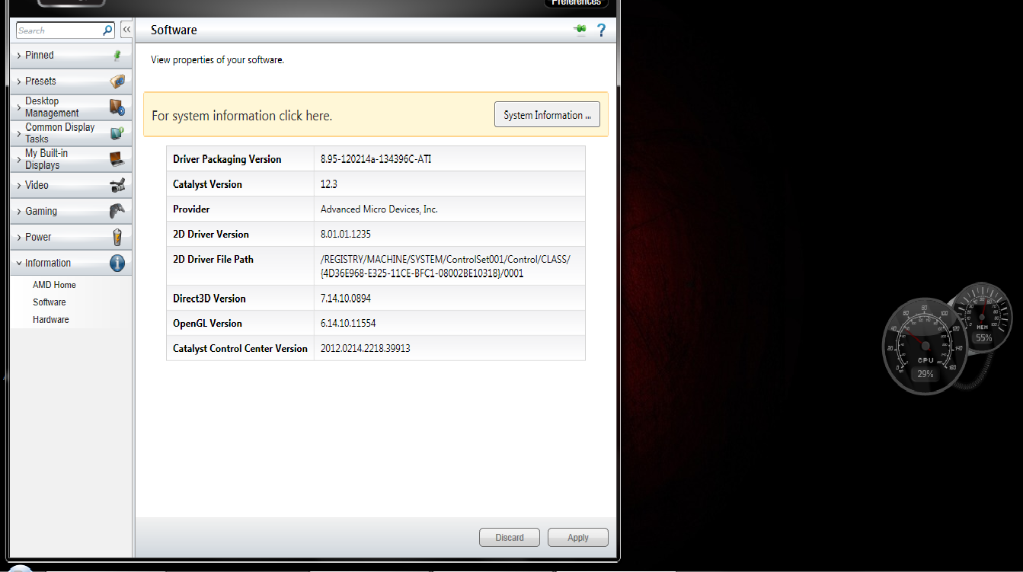The width and height of the screenshot is (1023, 572).
Task: Click the Power battery icon
Action: click(117, 237)
